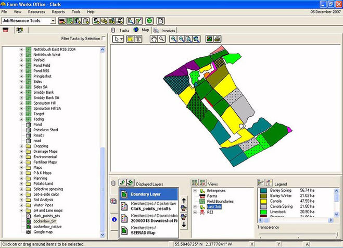The width and height of the screenshot is (343, 248).
Task: Click the Zoom Out icon on map toolbar
Action: [181, 39]
